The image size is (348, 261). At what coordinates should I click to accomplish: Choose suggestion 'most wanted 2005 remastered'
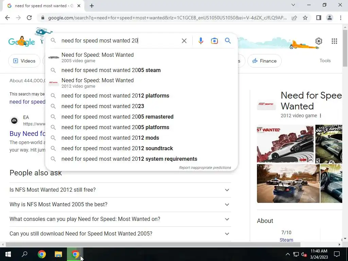point(141,117)
